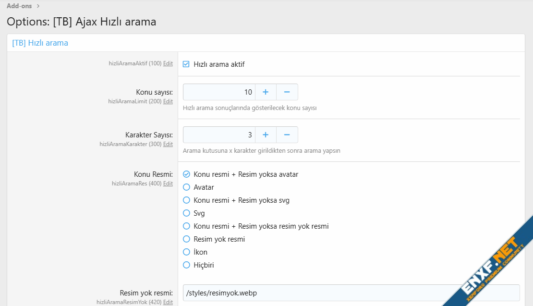Select the Avatar radio option
The image size is (533, 306).
[186, 187]
